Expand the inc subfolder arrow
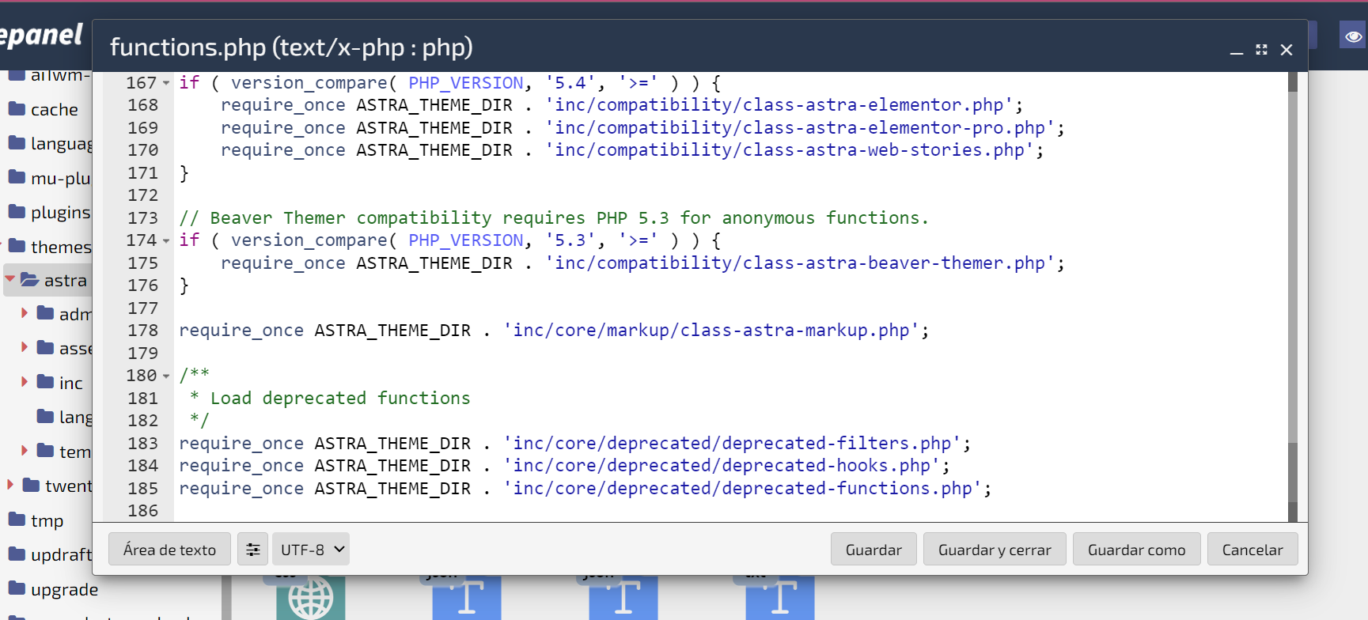This screenshot has width=1368, height=620. point(25,382)
